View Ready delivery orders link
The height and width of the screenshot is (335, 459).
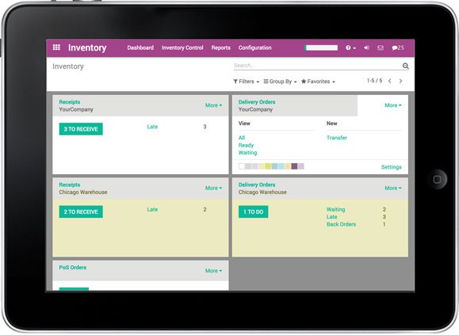246,145
